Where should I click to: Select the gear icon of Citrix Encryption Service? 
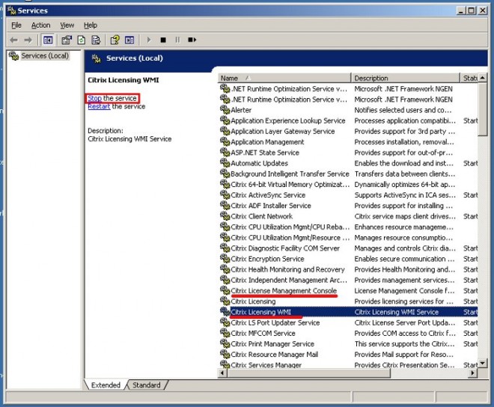[225, 258]
